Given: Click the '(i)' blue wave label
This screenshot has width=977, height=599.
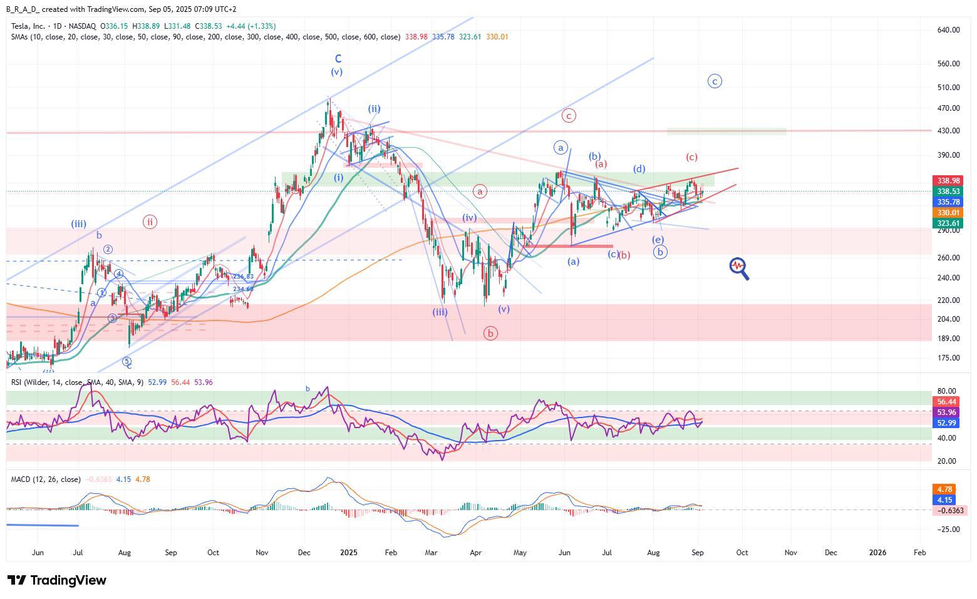Looking at the screenshot, I should click(338, 178).
